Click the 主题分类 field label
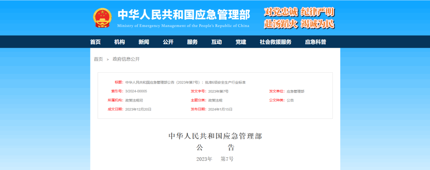Viewport: 430px width, 170px height. click(x=199, y=100)
